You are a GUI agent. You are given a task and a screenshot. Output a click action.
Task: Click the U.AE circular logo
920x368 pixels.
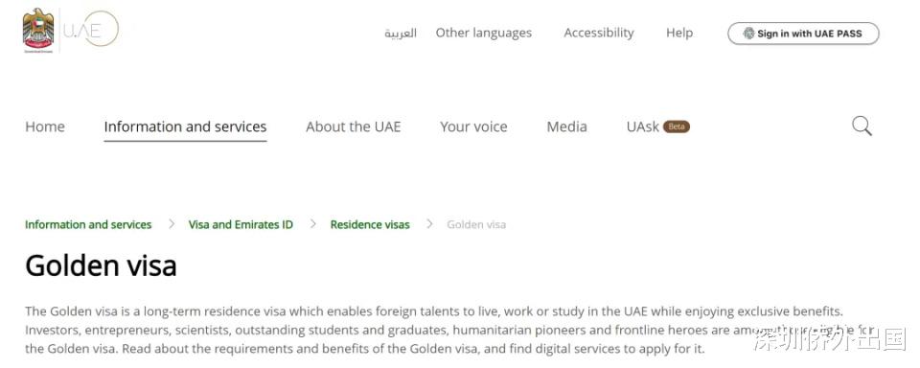[x=91, y=30]
